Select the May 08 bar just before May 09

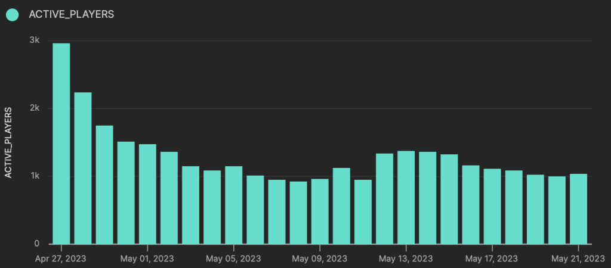coord(298,213)
